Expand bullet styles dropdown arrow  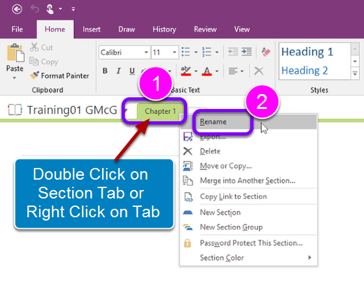[196, 53]
